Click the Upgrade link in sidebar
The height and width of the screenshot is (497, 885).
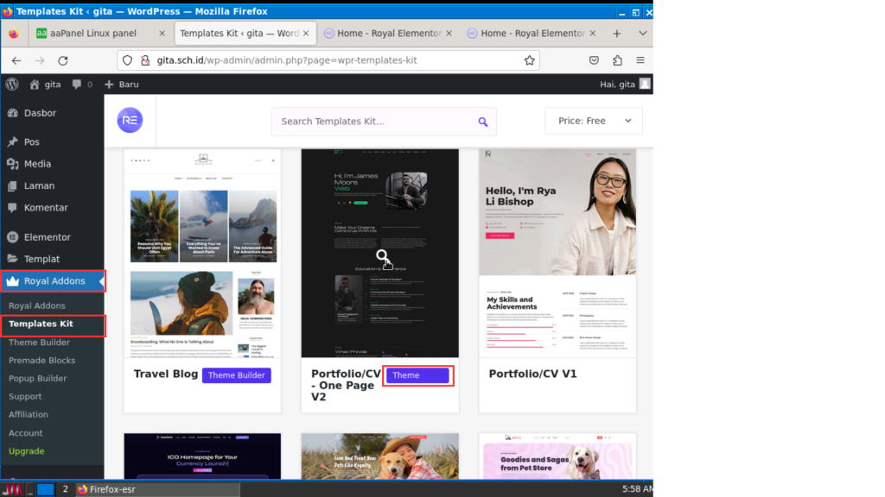click(26, 451)
